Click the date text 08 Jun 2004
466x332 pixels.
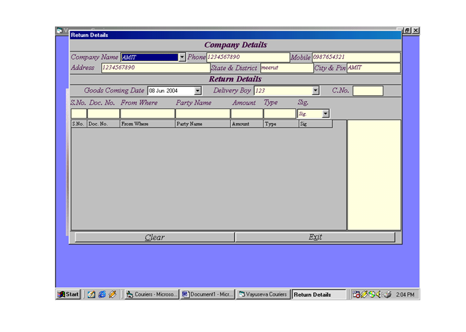point(163,91)
